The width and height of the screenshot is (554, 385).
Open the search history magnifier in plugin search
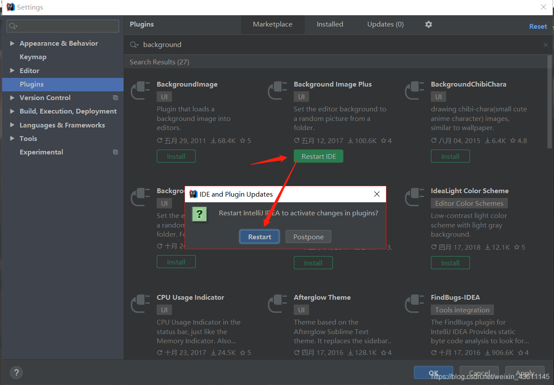click(134, 45)
